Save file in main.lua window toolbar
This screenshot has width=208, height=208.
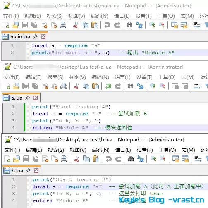pyautogui.click(x=25, y=25)
